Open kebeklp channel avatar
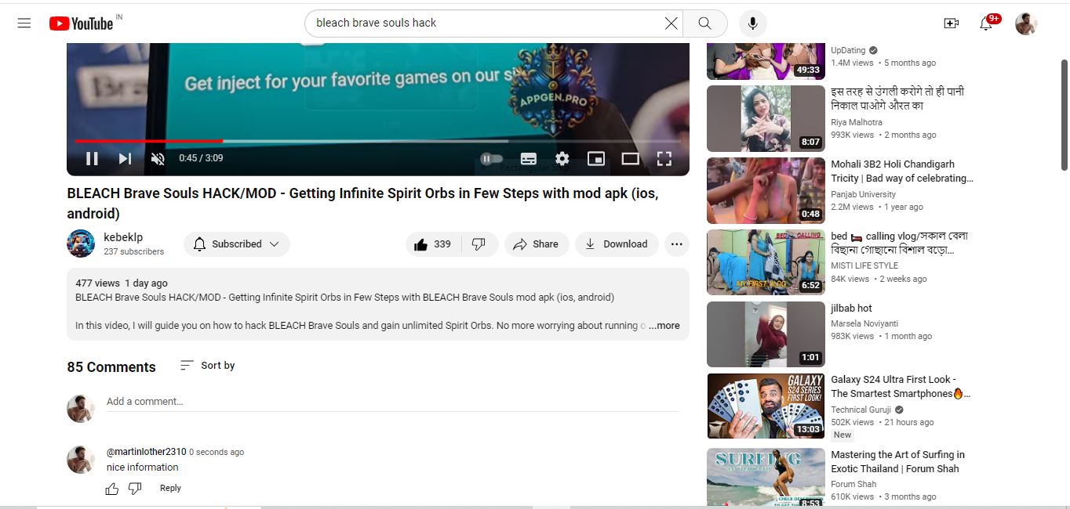This screenshot has height=509, width=1070. pyautogui.click(x=81, y=244)
